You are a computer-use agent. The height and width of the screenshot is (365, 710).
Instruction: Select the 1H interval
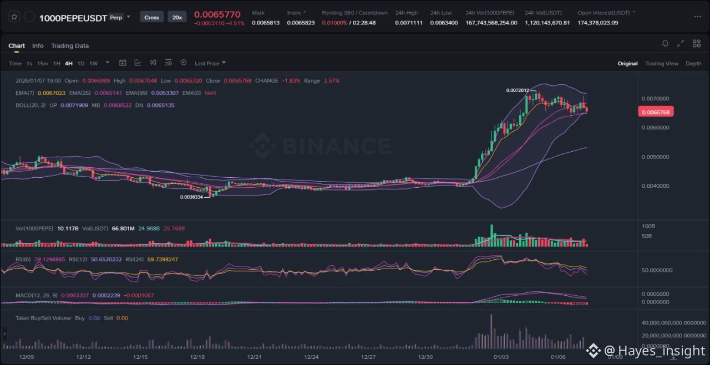(x=57, y=63)
